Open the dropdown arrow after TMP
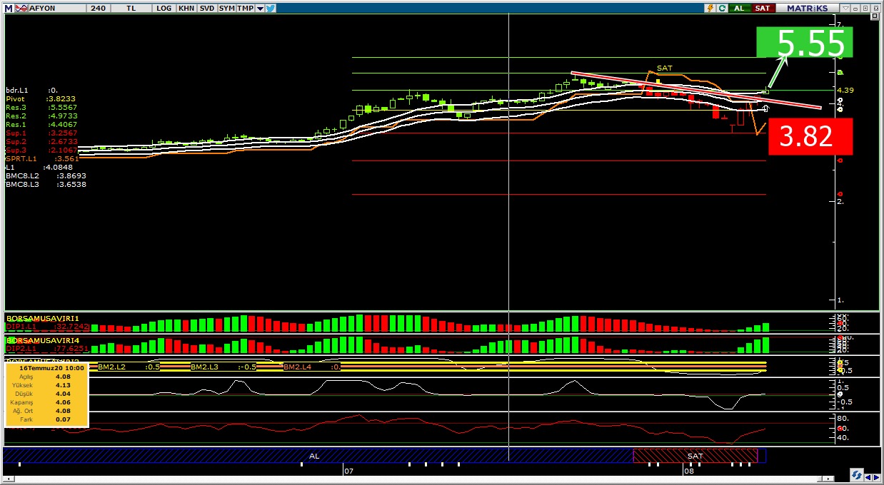884x485 pixels. pyautogui.click(x=260, y=8)
